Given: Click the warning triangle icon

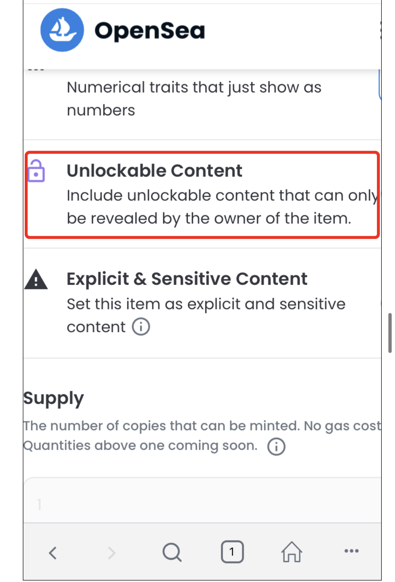Looking at the screenshot, I should 36,279.
